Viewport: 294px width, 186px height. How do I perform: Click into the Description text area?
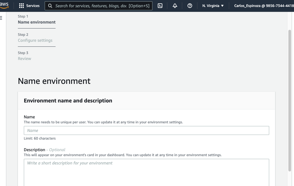click(147, 172)
